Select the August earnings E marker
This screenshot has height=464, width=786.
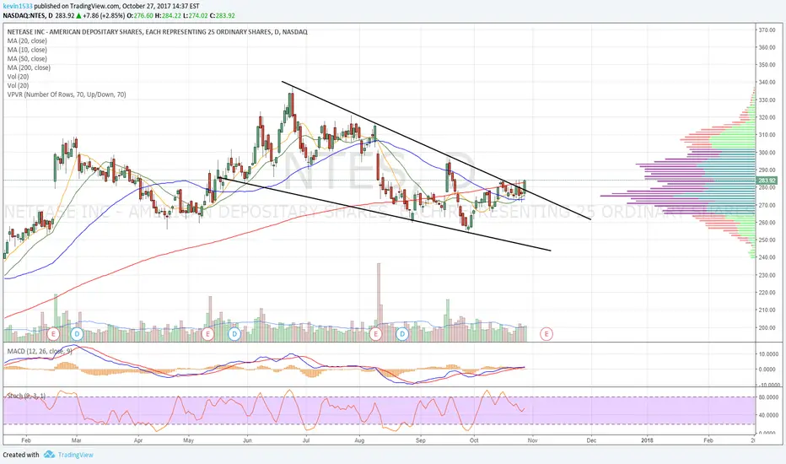tap(375, 333)
